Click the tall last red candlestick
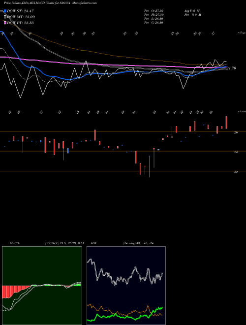This screenshot has height=325, width=246. [226, 123]
